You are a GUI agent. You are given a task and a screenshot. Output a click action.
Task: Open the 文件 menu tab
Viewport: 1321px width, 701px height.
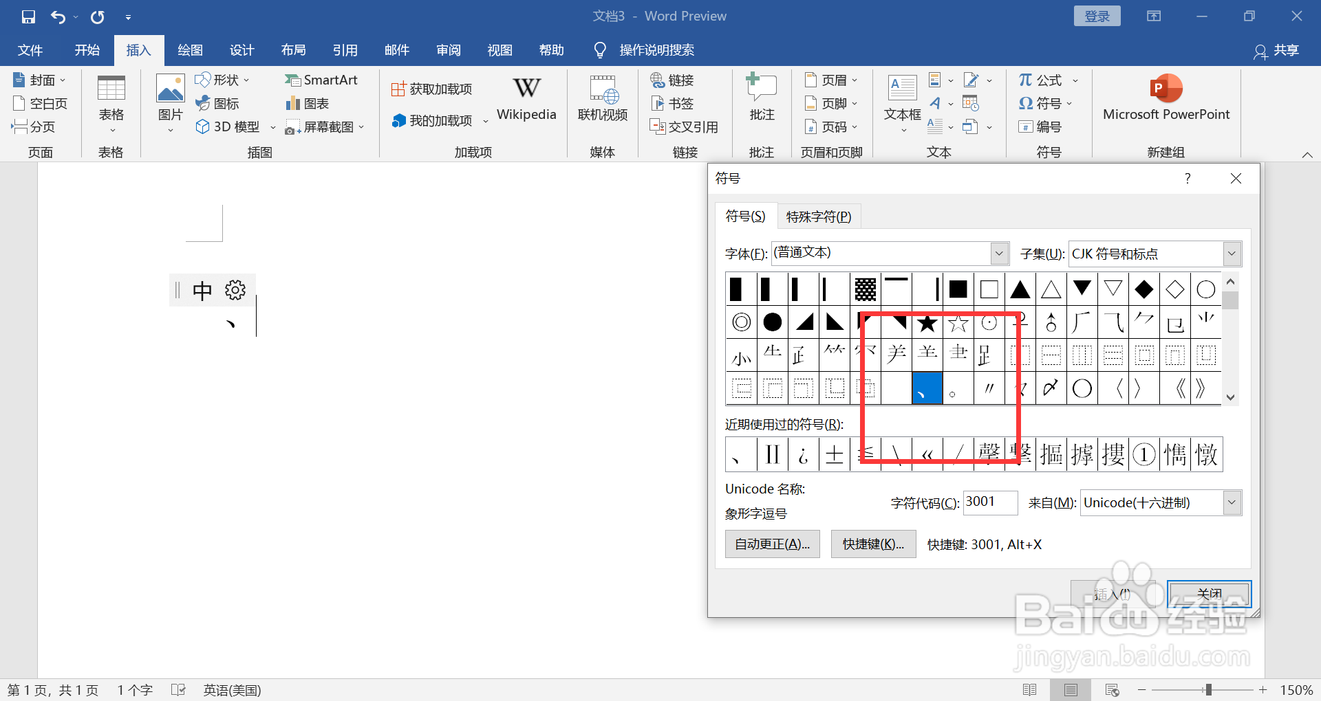(x=30, y=50)
